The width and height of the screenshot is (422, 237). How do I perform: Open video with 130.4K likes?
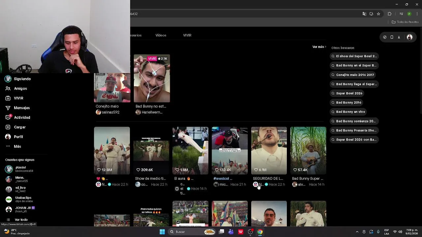tap(230, 150)
